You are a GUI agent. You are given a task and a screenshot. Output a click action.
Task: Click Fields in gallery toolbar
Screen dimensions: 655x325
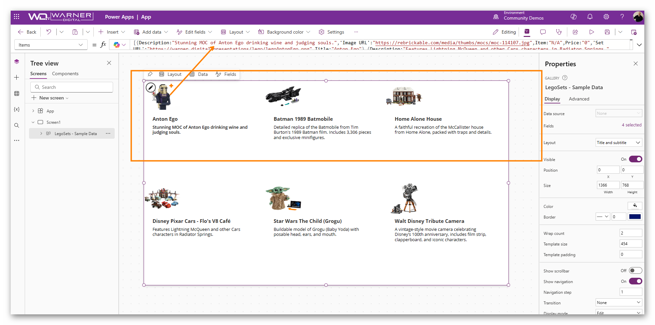[x=226, y=74]
